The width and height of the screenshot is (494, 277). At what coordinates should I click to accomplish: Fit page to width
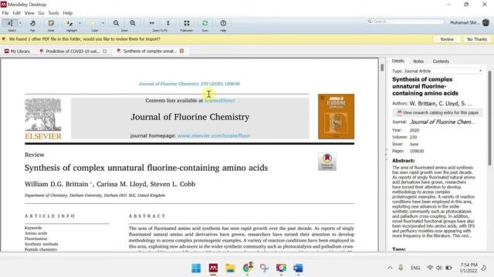(x=151, y=23)
